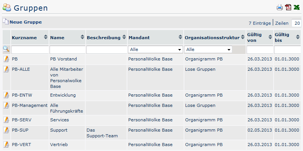Open edit icon for PB-Management
The height and width of the screenshot is (151, 303).
coord(6,105)
